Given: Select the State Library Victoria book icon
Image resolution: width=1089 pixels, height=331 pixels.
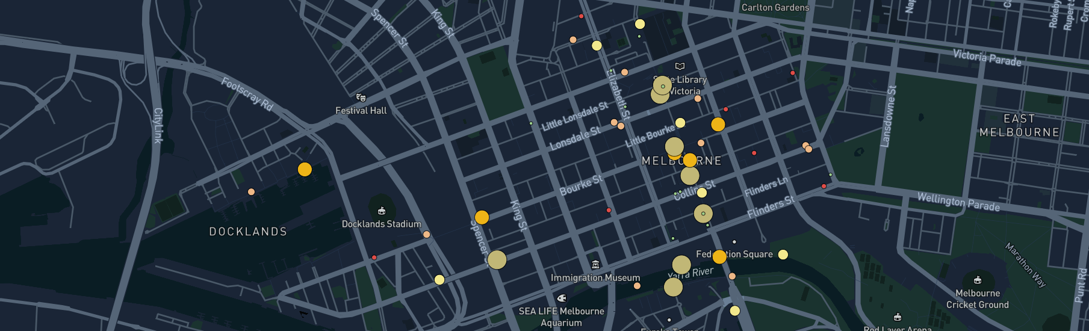Looking at the screenshot, I should tap(680, 66).
